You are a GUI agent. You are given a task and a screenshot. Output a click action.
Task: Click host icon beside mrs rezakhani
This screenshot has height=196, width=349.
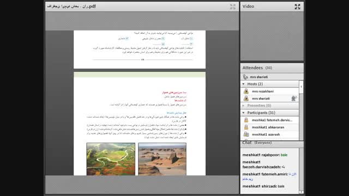click(x=246, y=91)
